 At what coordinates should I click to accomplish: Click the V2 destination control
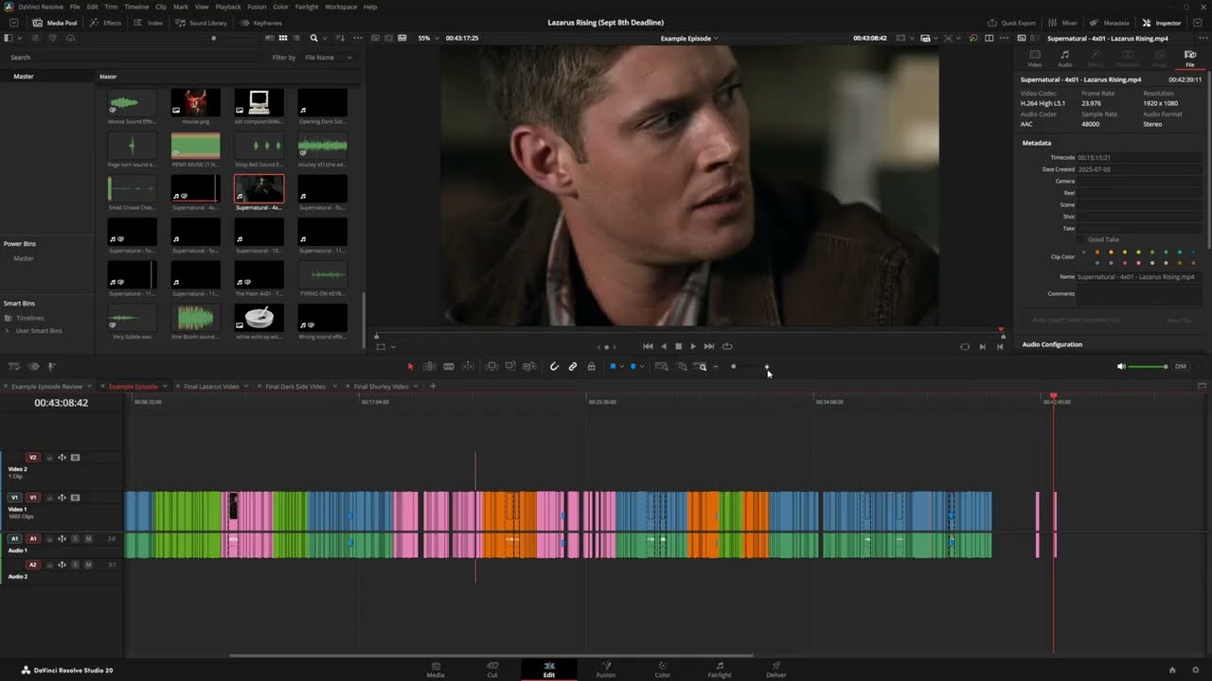pyautogui.click(x=33, y=458)
